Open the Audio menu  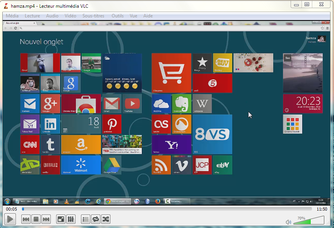52,16
